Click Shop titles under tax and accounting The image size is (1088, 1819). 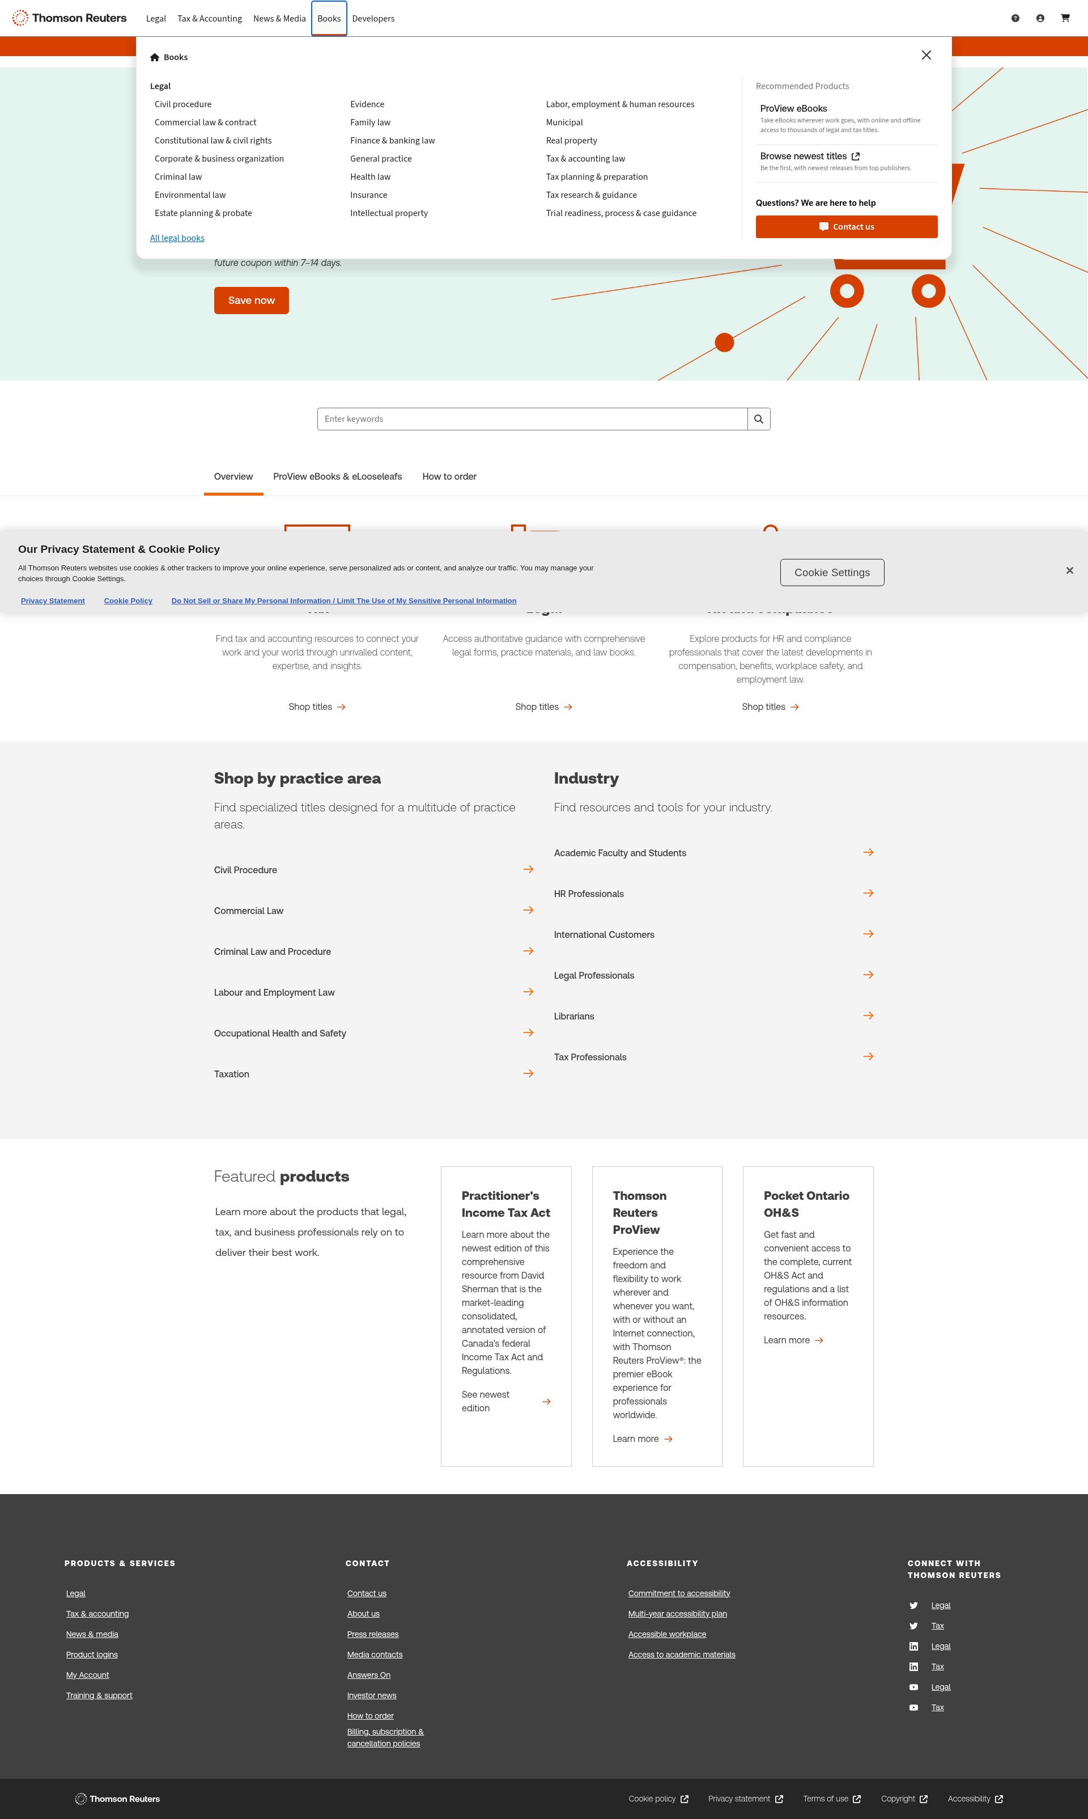coord(317,707)
